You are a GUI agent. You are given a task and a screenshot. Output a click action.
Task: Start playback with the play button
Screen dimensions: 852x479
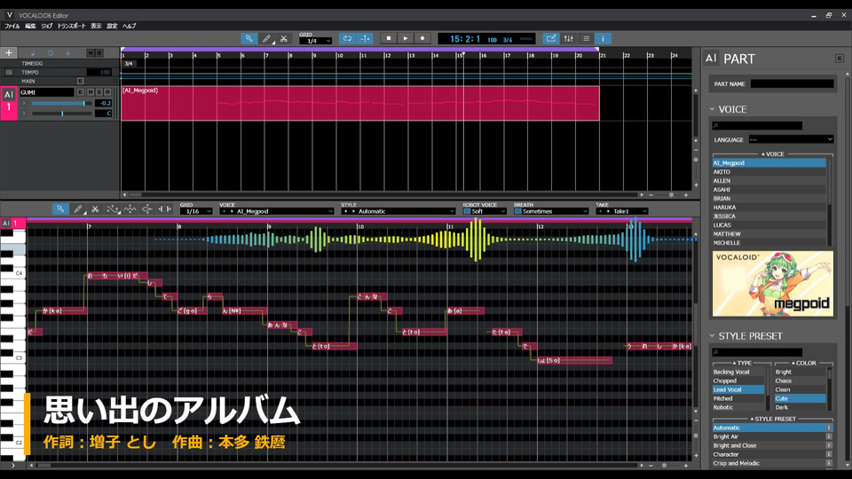pyautogui.click(x=406, y=38)
